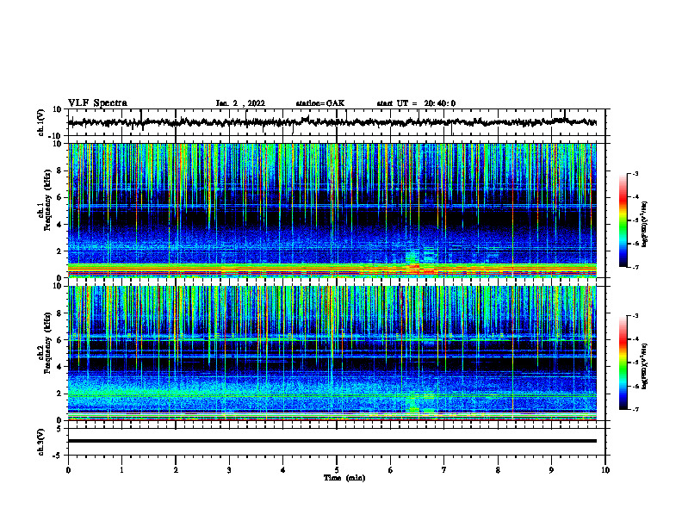Click the "5" minute tick label on time axis

tap(337, 470)
